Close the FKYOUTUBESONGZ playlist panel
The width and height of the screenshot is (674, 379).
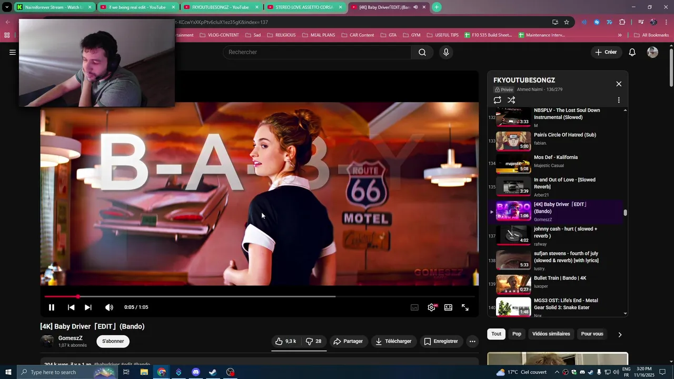coord(619,84)
